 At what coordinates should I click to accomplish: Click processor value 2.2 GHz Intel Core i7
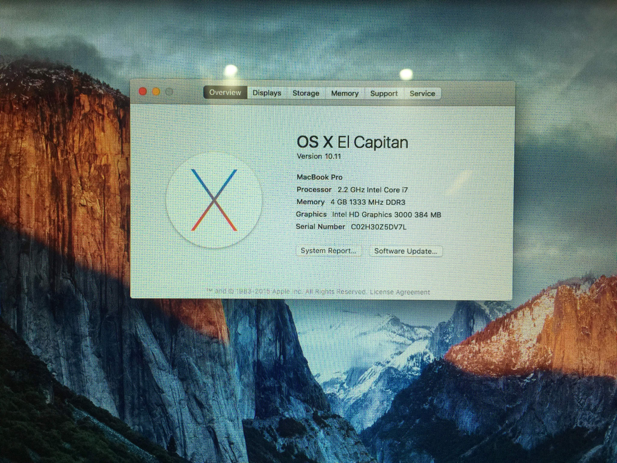point(373,190)
